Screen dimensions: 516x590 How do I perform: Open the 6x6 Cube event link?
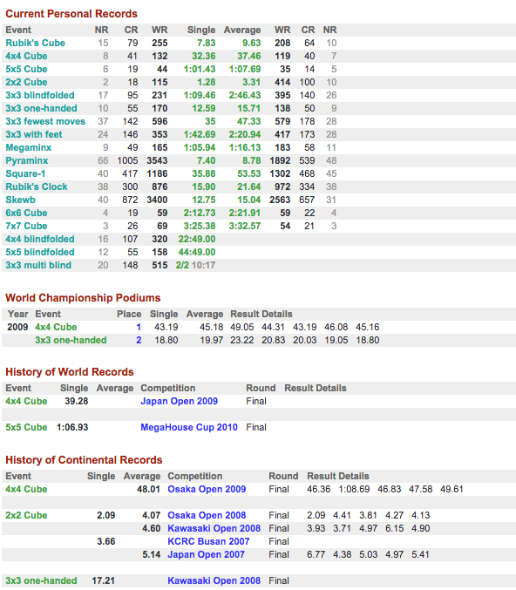point(26,213)
